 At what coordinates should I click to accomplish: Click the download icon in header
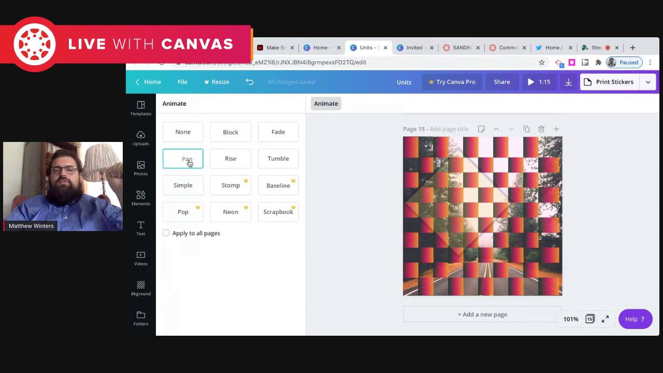click(x=568, y=82)
